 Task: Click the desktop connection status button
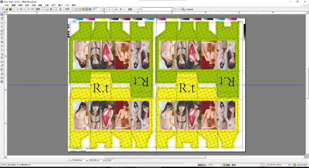(300, 165)
